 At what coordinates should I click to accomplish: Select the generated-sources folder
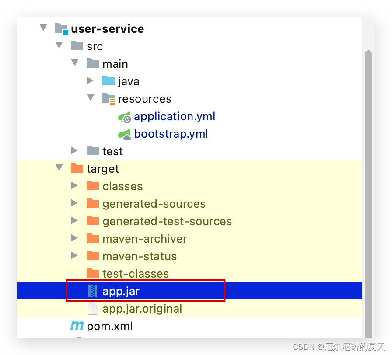(154, 203)
